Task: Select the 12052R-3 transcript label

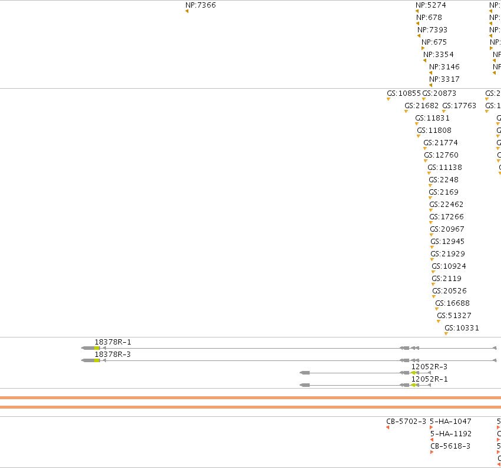Action: point(429,367)
